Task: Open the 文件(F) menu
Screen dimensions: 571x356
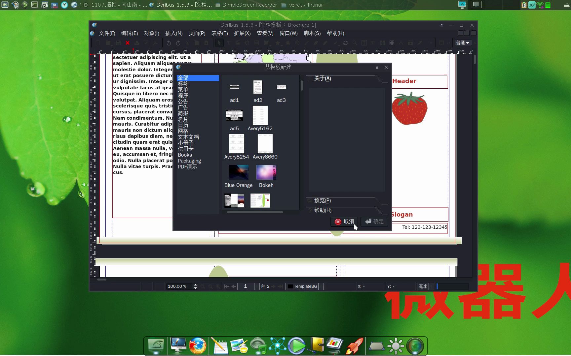Action: [107, 33]
